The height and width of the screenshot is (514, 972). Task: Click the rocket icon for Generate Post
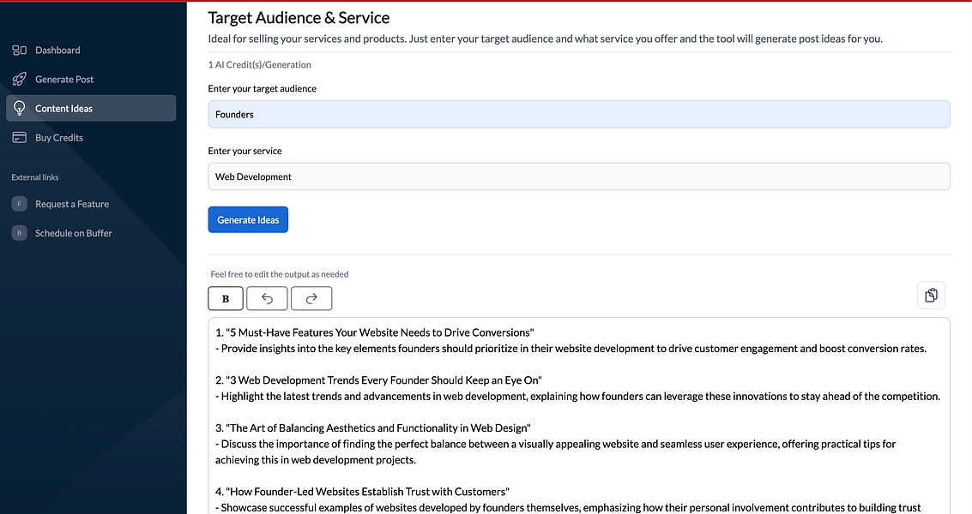19,80
